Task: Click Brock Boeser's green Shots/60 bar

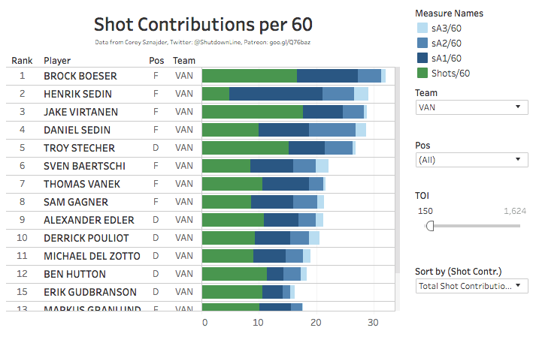Action: 250,76
